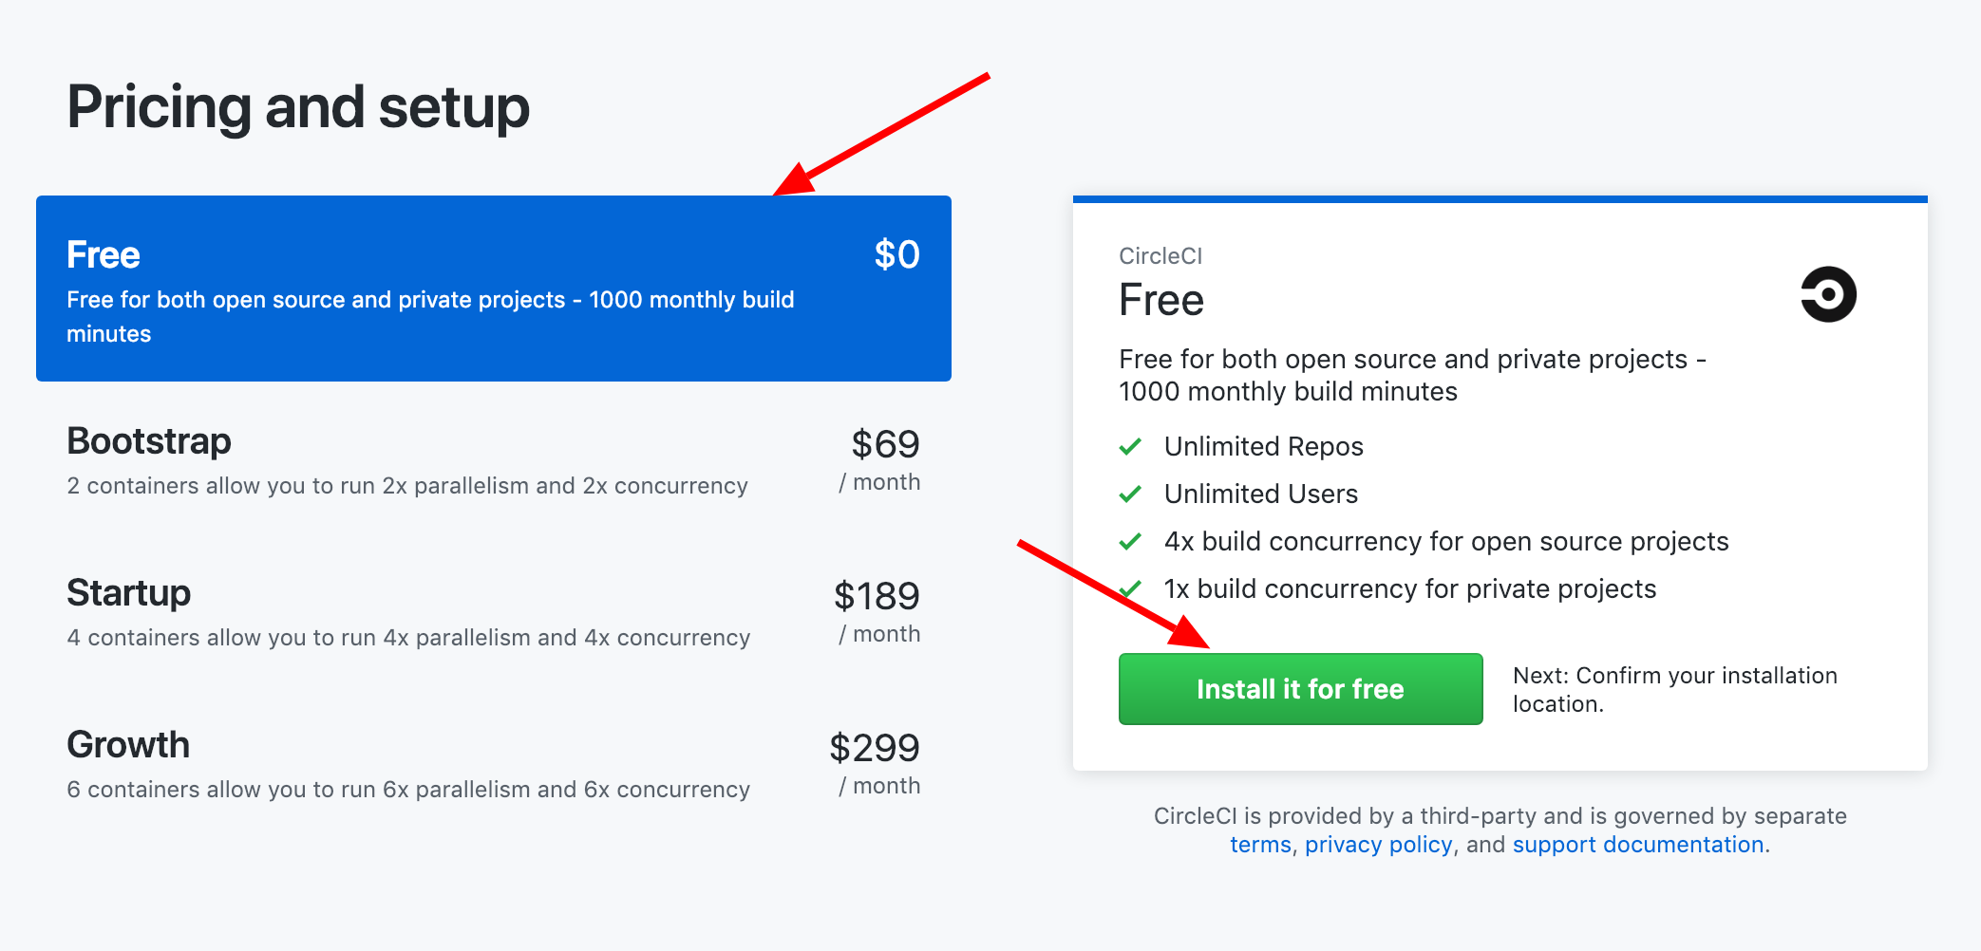This screenshot has width=1981, height=951.
Task: Open the privacy policy link
Action: pos(1378,845)
